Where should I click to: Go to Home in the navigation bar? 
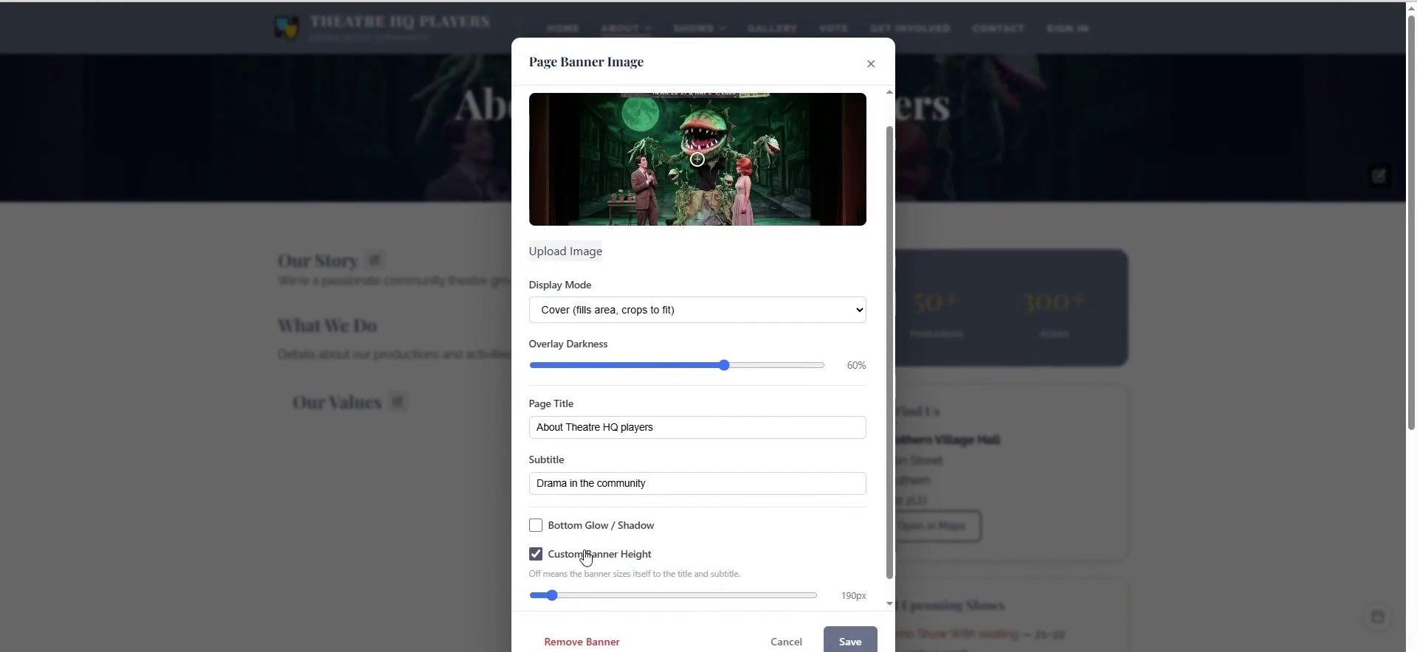pyautogui.click(x=563, y=29)
